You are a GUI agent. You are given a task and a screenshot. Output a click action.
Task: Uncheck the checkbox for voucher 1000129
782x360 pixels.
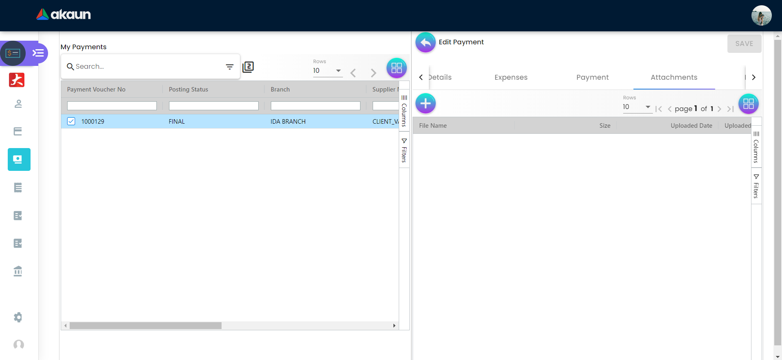point(71,121)
